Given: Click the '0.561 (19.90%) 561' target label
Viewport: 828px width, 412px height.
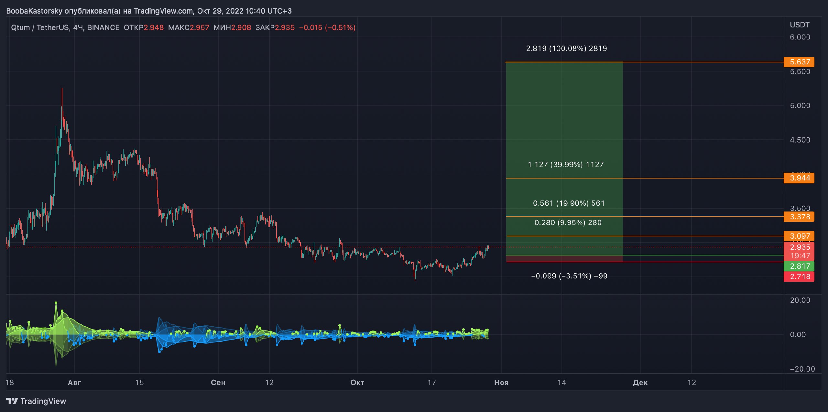Looking at the screenshot, I should coord(569,203).
